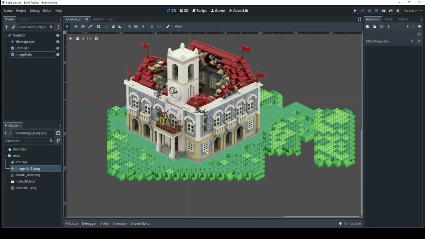Collapse the res:// folder
The width and height of the screenshot is (425, 239).
[x=6, y=156]
